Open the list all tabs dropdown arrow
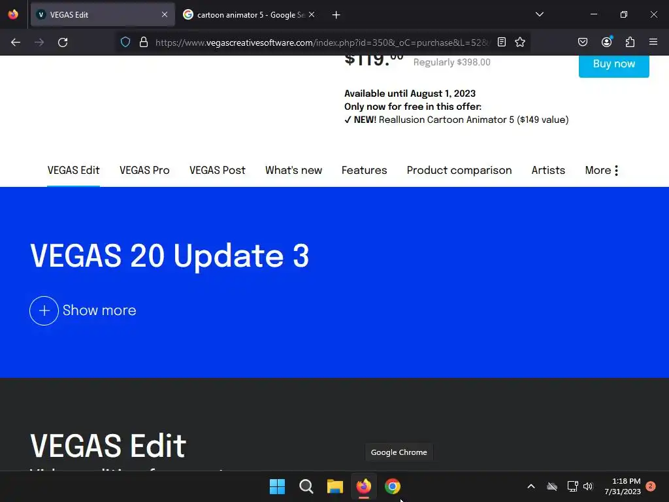The image size is (669, 502). (539, 14)
